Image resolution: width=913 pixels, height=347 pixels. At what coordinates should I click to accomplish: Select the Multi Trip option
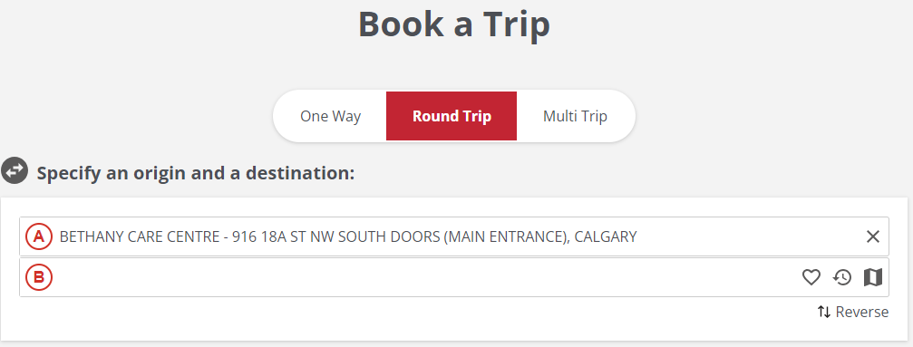(575, 116)
